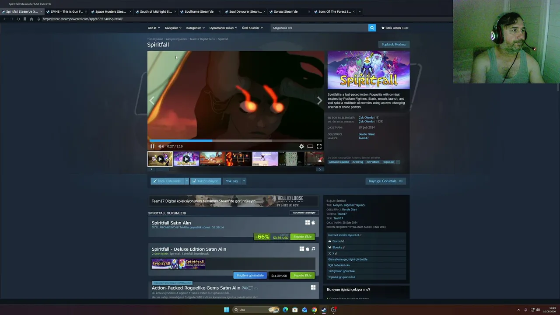Open dropdown arrow next to İstek Listesinde
Image resolution: width=560 pixels, height=315 pixels.
pyautogui.click(x=186, y=181)
